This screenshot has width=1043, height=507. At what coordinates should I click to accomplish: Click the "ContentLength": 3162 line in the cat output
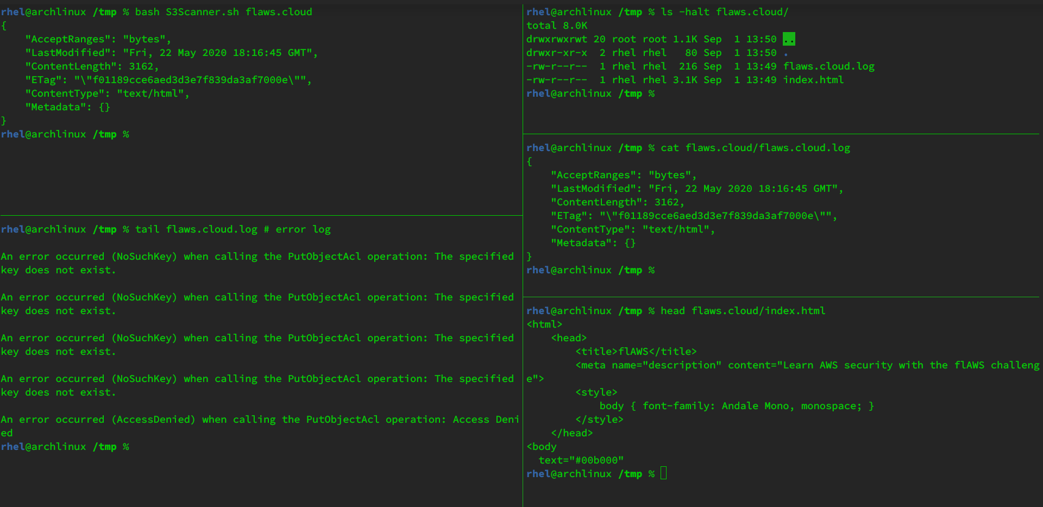coord(618,202)
